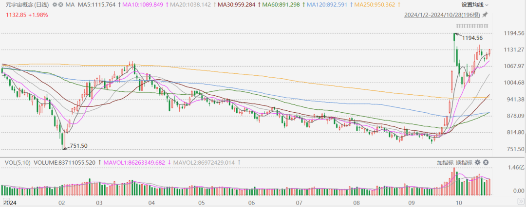Screen dimensions: 526x207
Task: Select MA60:891.298 legend value
Action: point(281,5)
